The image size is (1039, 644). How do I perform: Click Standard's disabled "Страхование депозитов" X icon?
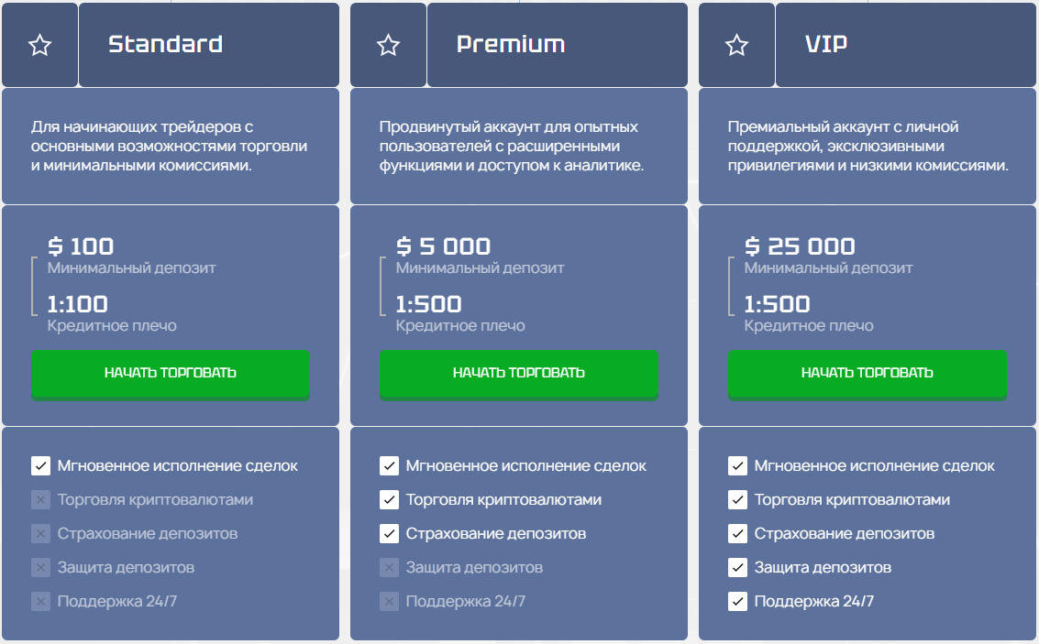[x=40, y=534]
